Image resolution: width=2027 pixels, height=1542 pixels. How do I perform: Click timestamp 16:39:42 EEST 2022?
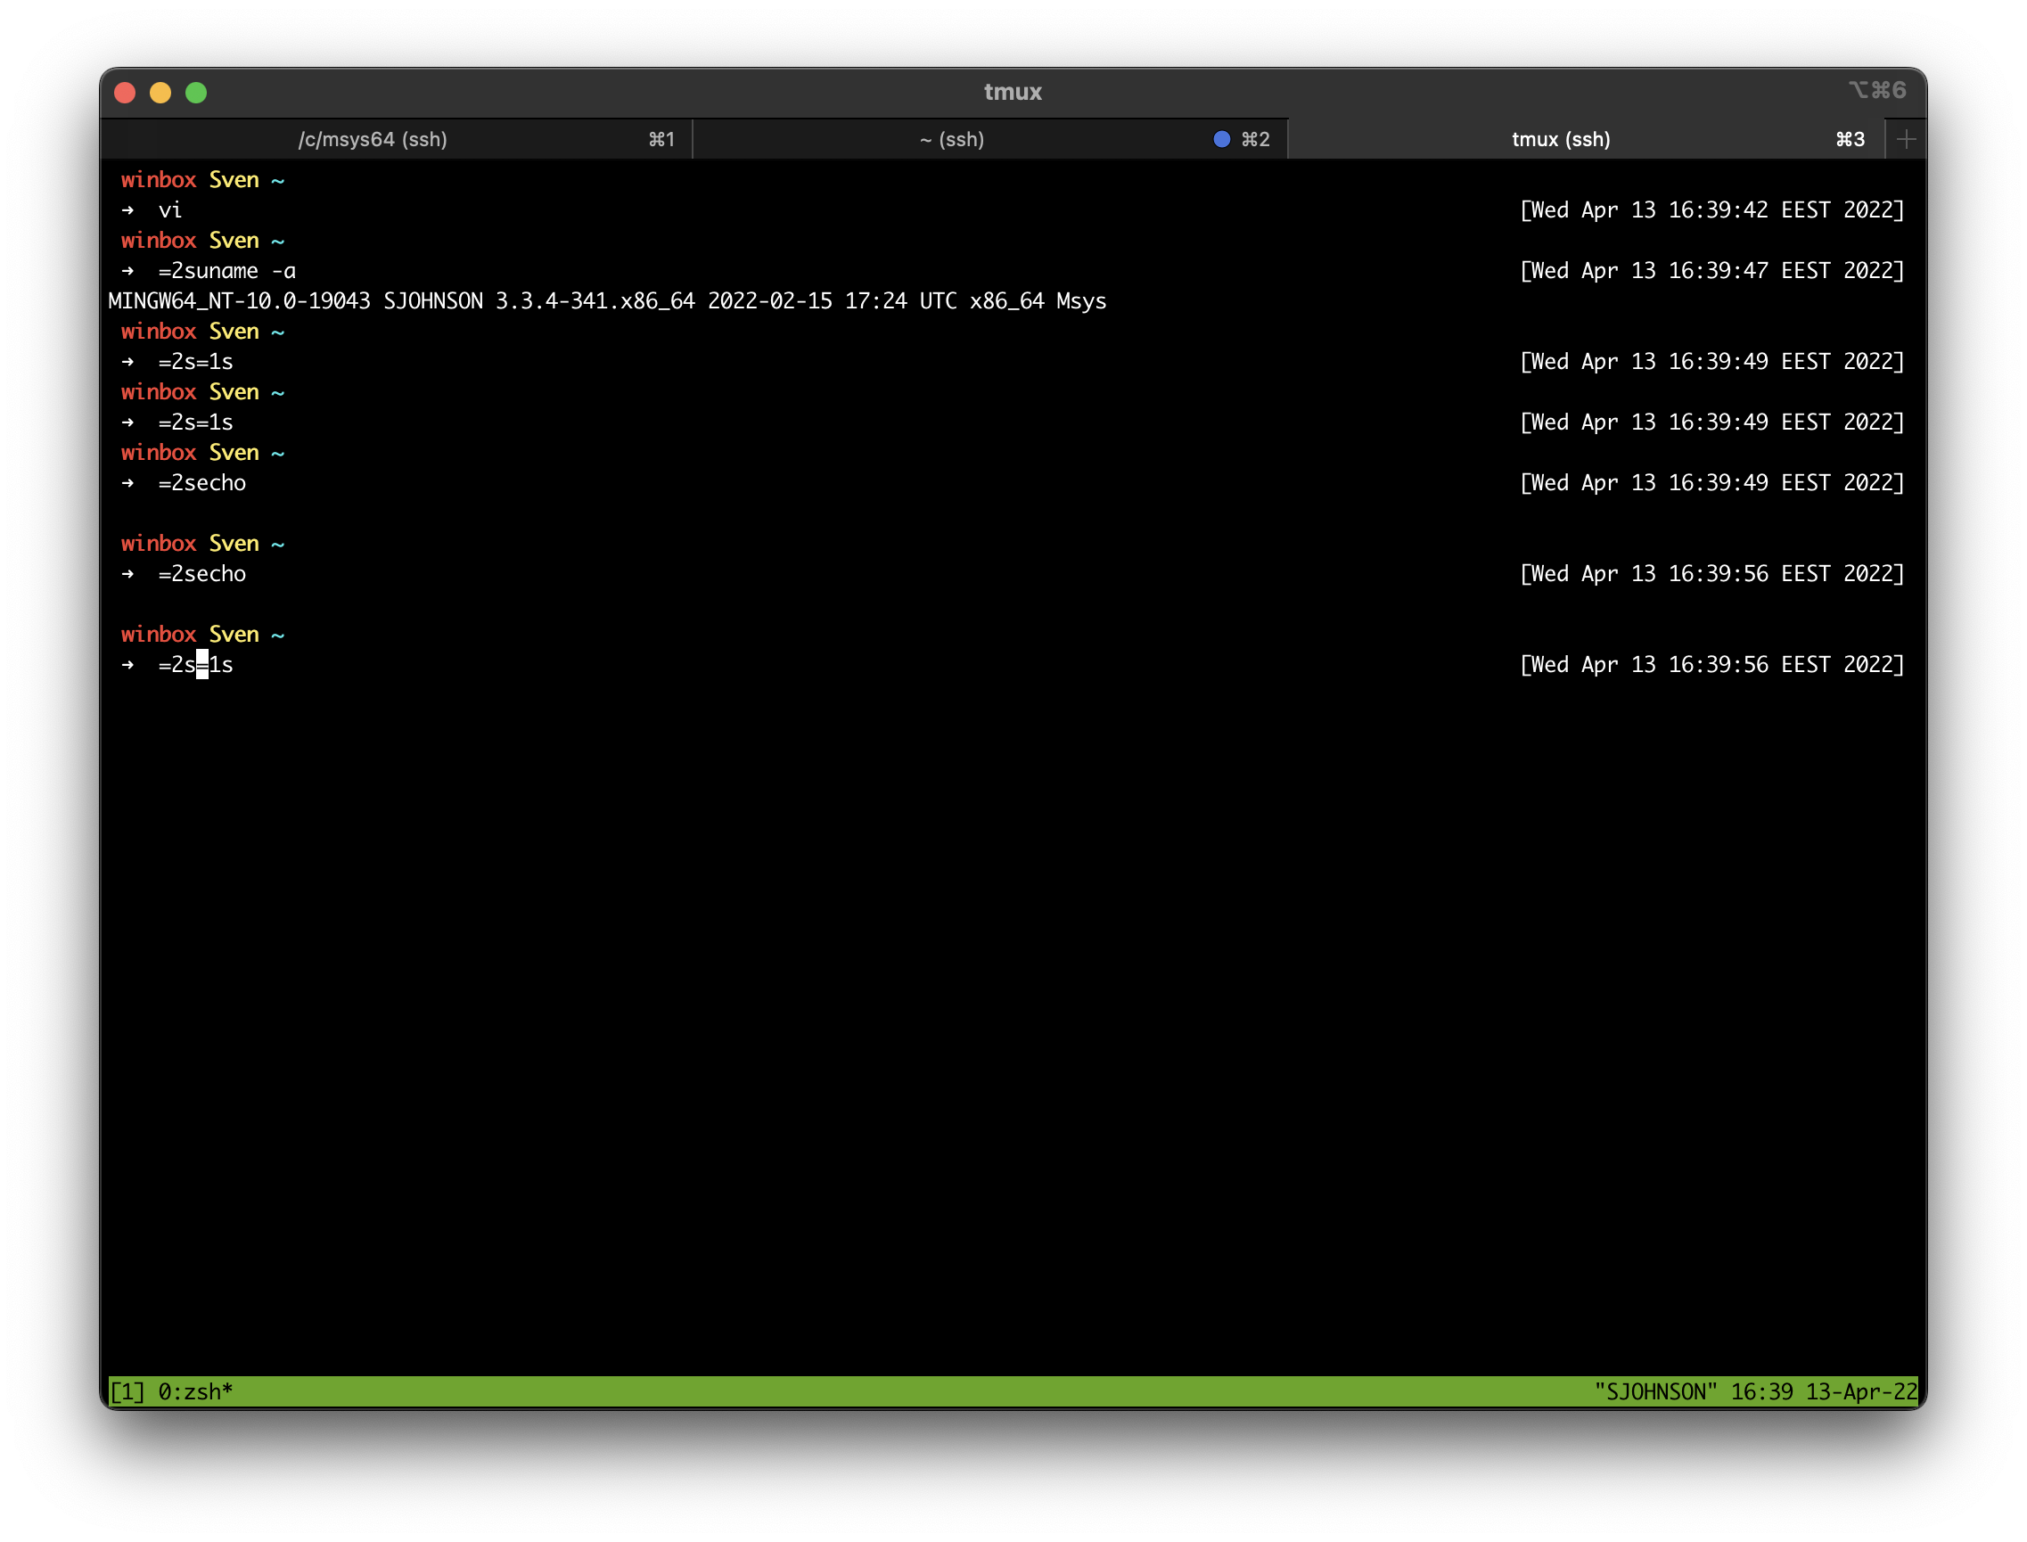point(1712,210)
